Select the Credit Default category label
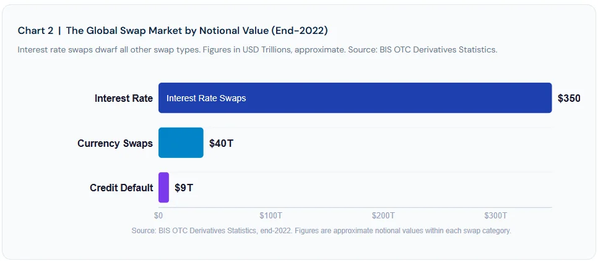Image resolution: width=598 pixels, height=261 pixels. coord(121,188)
